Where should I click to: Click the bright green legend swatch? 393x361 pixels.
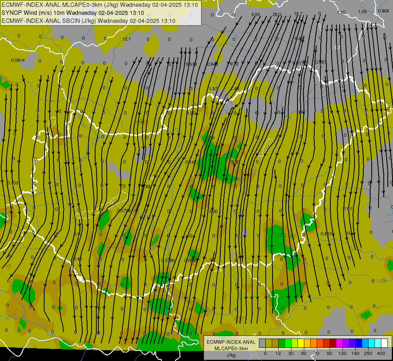point(288,343)
